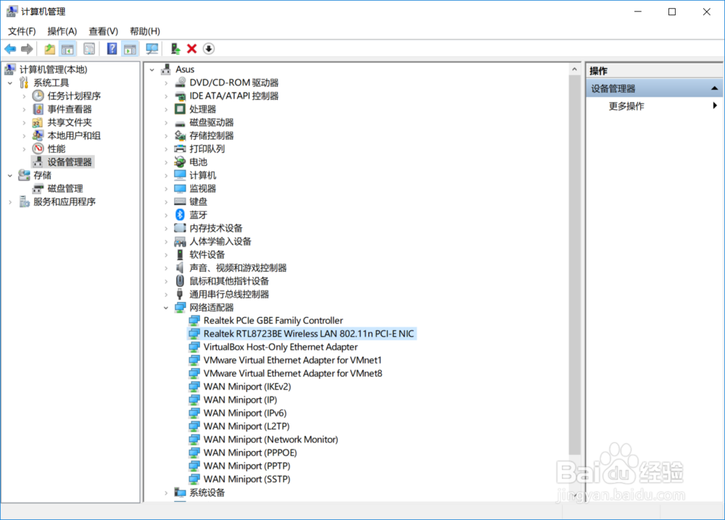Select WAN Miniport (SSTP)
Viewport: 725px width, 520px height.
pos(247,479)
